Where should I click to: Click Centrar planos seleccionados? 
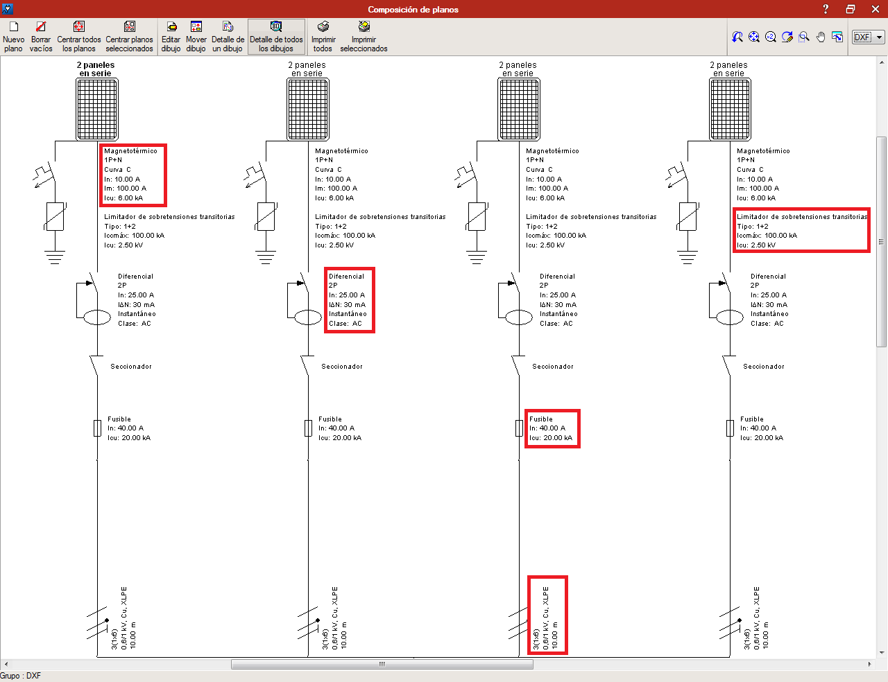pyautogui.click(x=129, y=37)
